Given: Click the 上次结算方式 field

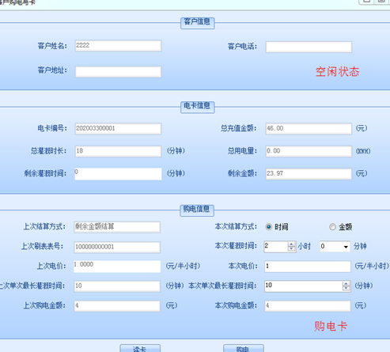Looking at the screenshot, I should (117, 227).
